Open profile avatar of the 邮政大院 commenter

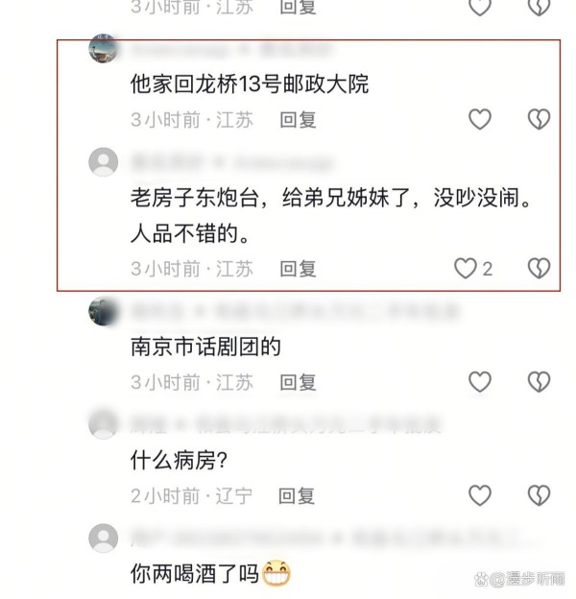click(x=103, y=49)
